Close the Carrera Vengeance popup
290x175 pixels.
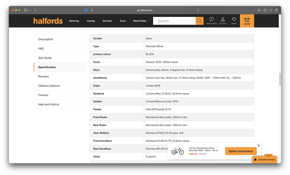click(x=259, y=145)
